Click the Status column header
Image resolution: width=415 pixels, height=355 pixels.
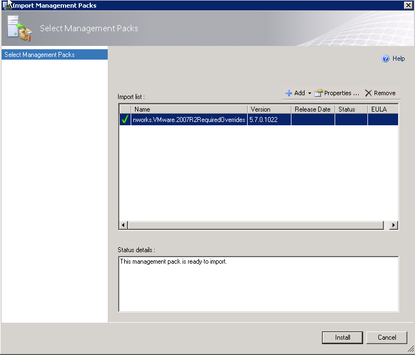coord(351,109)
